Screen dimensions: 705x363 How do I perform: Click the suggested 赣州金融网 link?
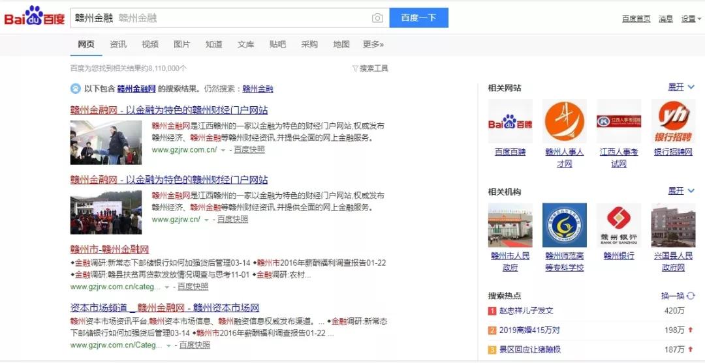tap(136, 89)
